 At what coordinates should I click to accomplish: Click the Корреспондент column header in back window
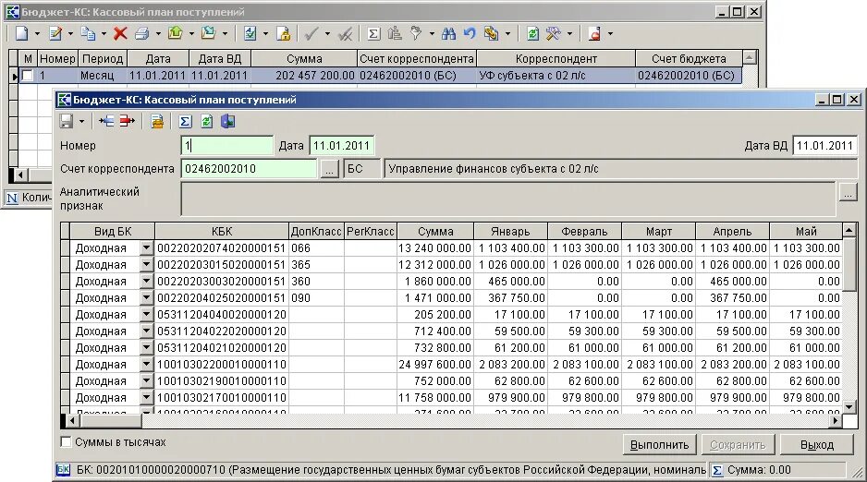556,58
